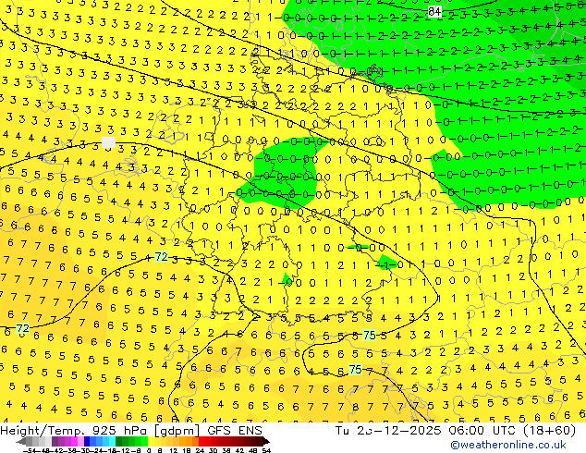
Task: Click the gray arrow end of the color scale
Action: click(x=21, y=441)
